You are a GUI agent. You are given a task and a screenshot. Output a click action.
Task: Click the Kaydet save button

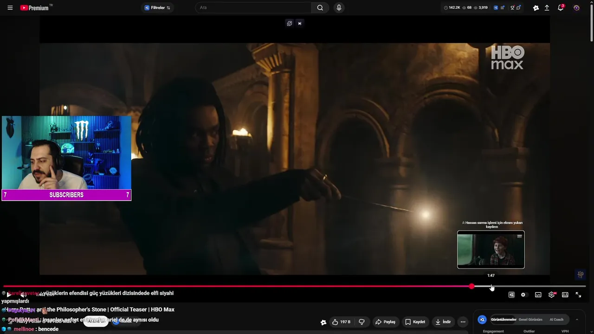[415, 322]
